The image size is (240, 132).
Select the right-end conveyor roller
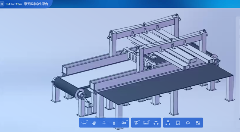point(216,60)
